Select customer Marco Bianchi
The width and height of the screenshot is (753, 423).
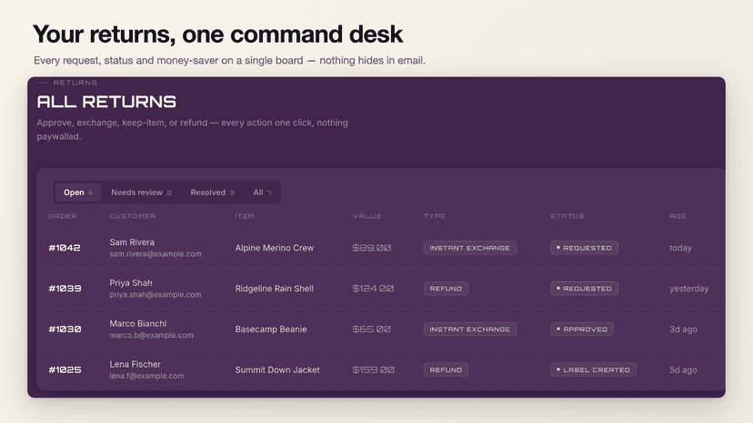pyautogui.click(x=138, y=324)
